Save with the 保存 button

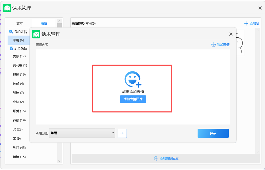213,133
